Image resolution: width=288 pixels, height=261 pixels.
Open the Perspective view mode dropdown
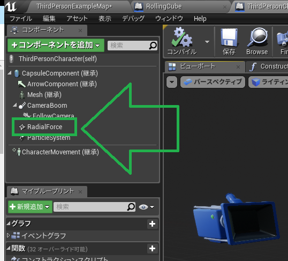pyautogui.click(x=213, y=82)
